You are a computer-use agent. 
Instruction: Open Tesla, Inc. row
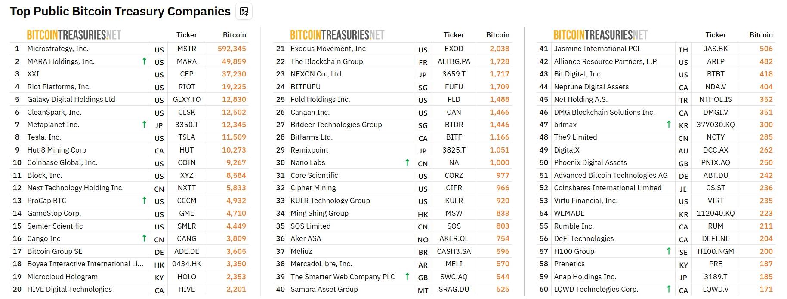point(129,137)
